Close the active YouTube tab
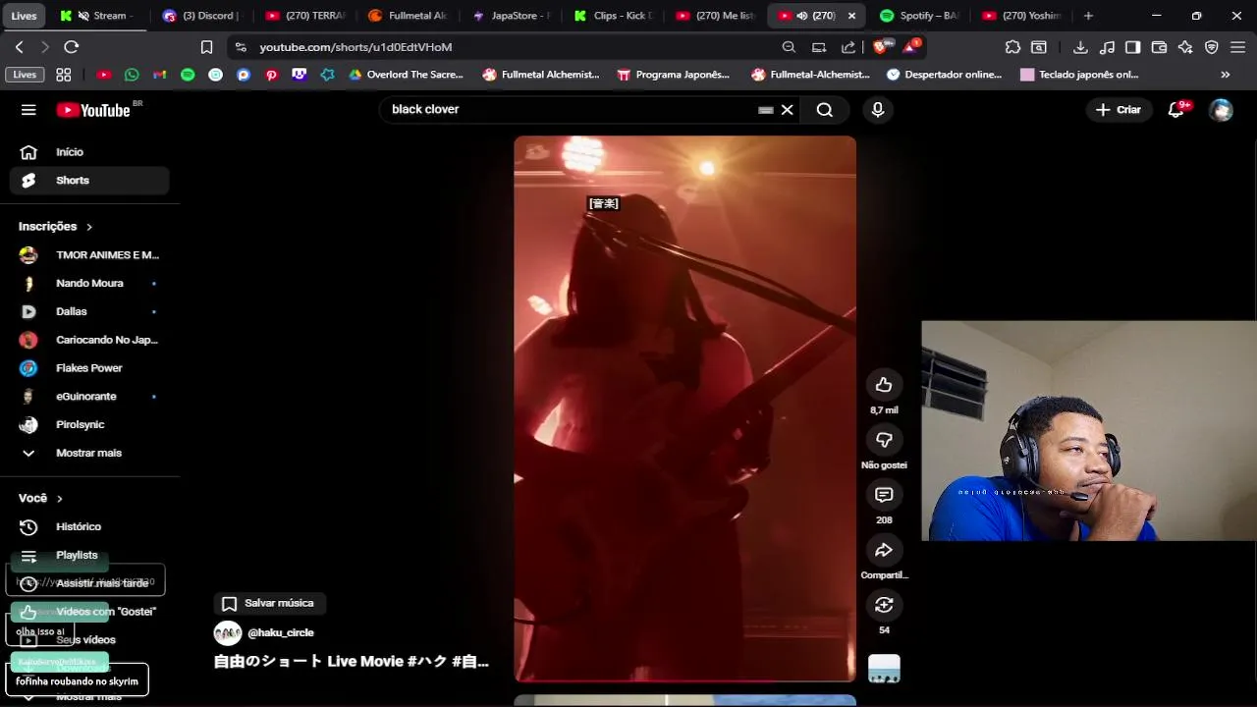This screenshot has width=1257, height=707. pos(851,16)
